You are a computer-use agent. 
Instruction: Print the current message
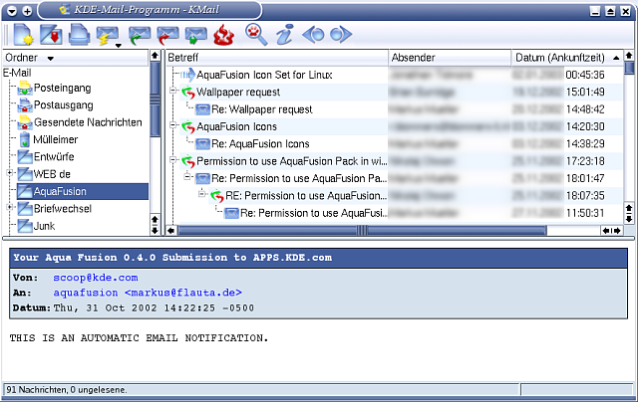click(79, 35)
